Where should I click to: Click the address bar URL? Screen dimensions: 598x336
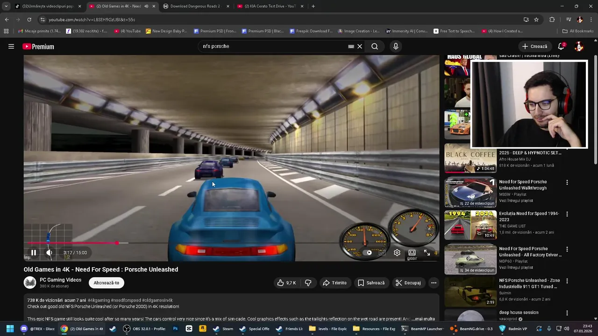[92, 20]
